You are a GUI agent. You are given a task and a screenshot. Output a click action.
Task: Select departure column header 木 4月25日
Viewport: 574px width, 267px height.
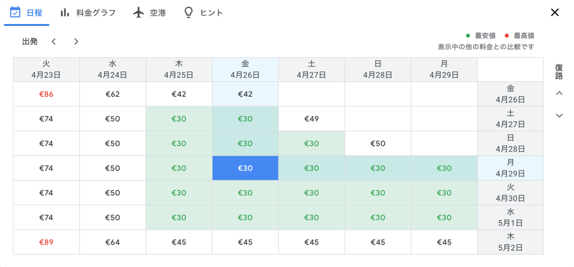(179, 69)
